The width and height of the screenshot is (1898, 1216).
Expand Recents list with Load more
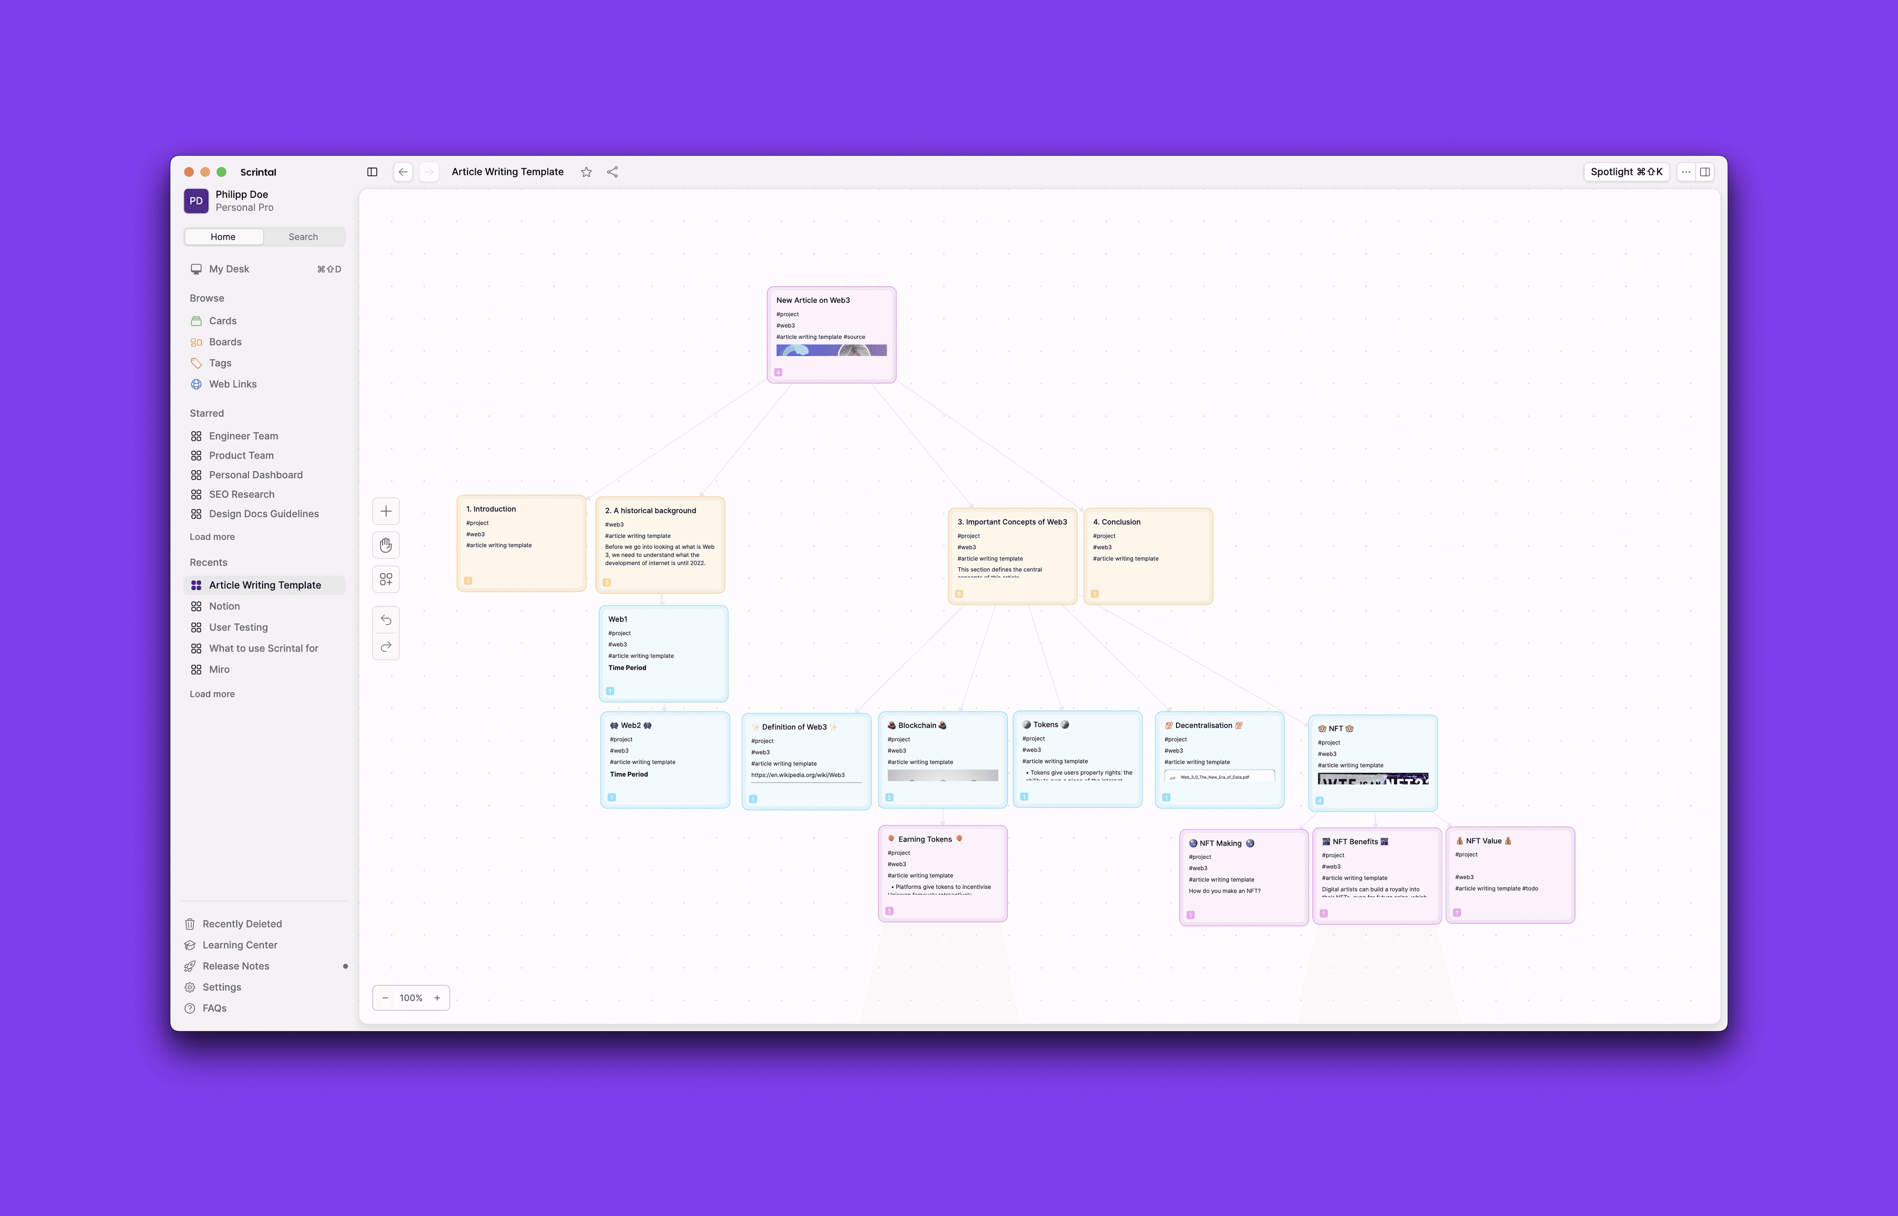pyautogui.click(x=212, y=694)
